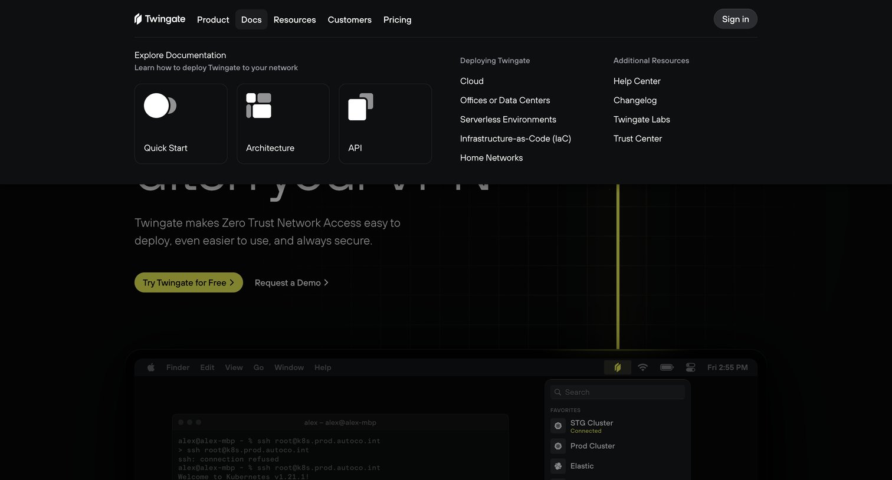
Task: Click View in the mockup menu bar
Action: click(234, 367)
